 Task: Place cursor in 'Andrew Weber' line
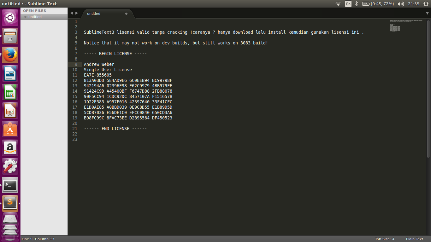click(x=99, y=64)
